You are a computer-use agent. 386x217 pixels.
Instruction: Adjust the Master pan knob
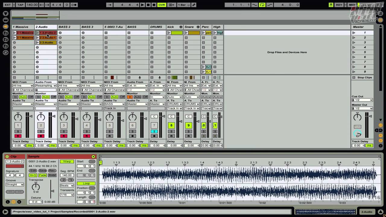(357, 117)
